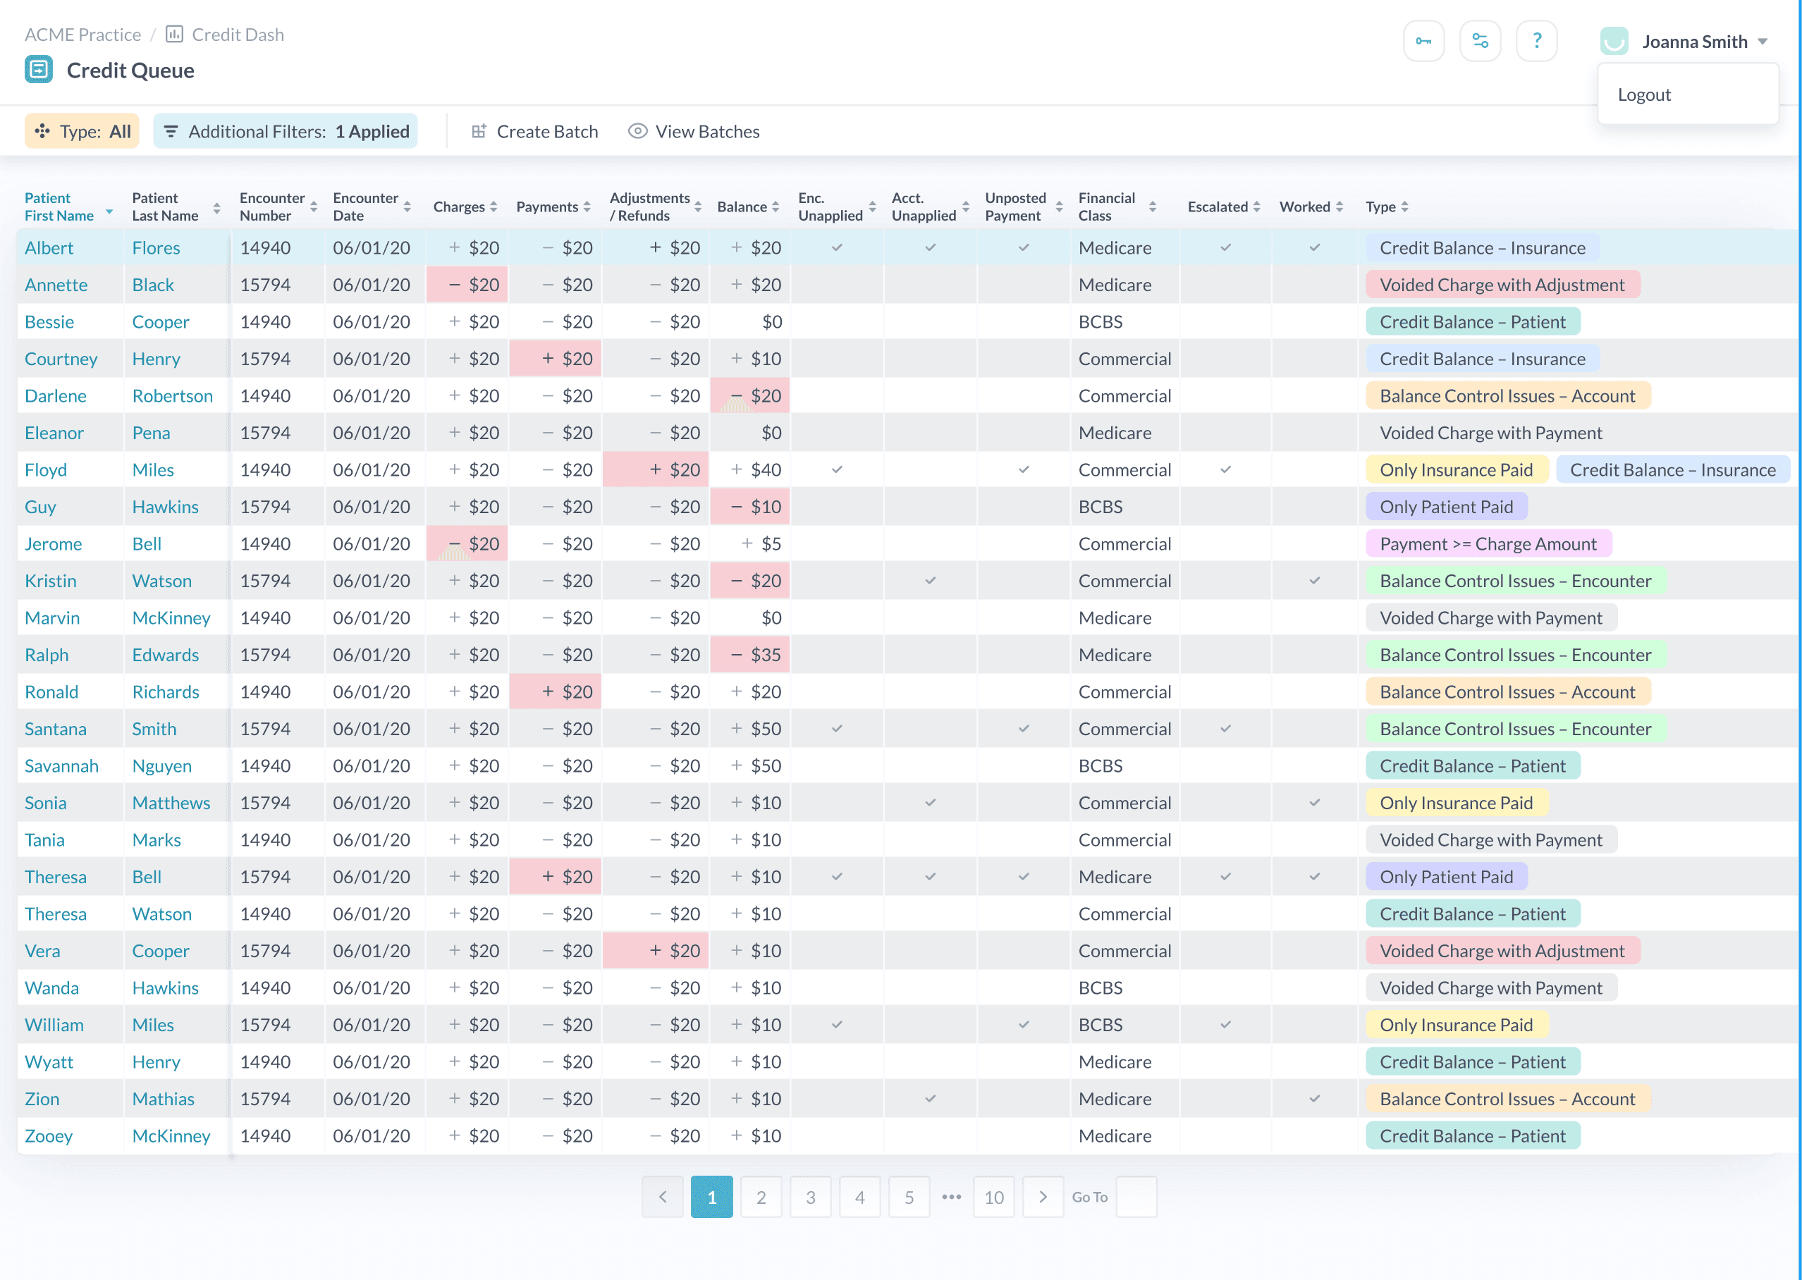The height and width of the screenshot is (1280, 1802).
Task: Sort by Adjustments / Refunds arrows
Action: click(698, 207)
